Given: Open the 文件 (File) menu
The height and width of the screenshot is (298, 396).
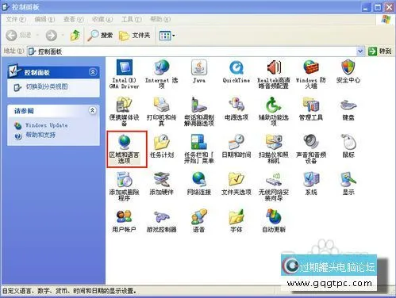Looking at the screenshot, I should pos(16,19).
